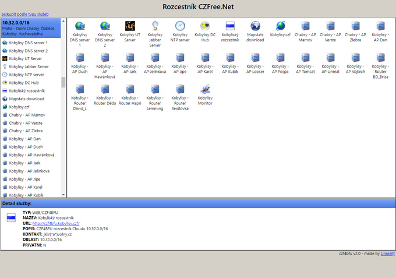Open the czf4bfu.kobylisy.czf URL link

56,223
